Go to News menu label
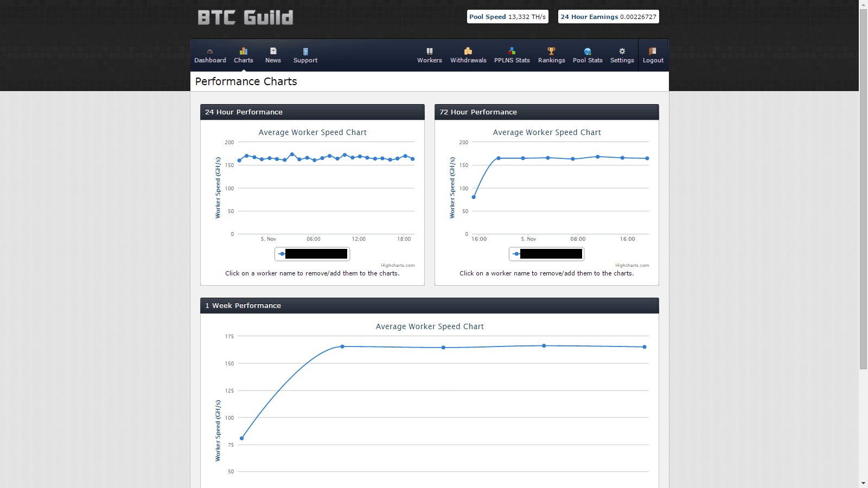 273,60
